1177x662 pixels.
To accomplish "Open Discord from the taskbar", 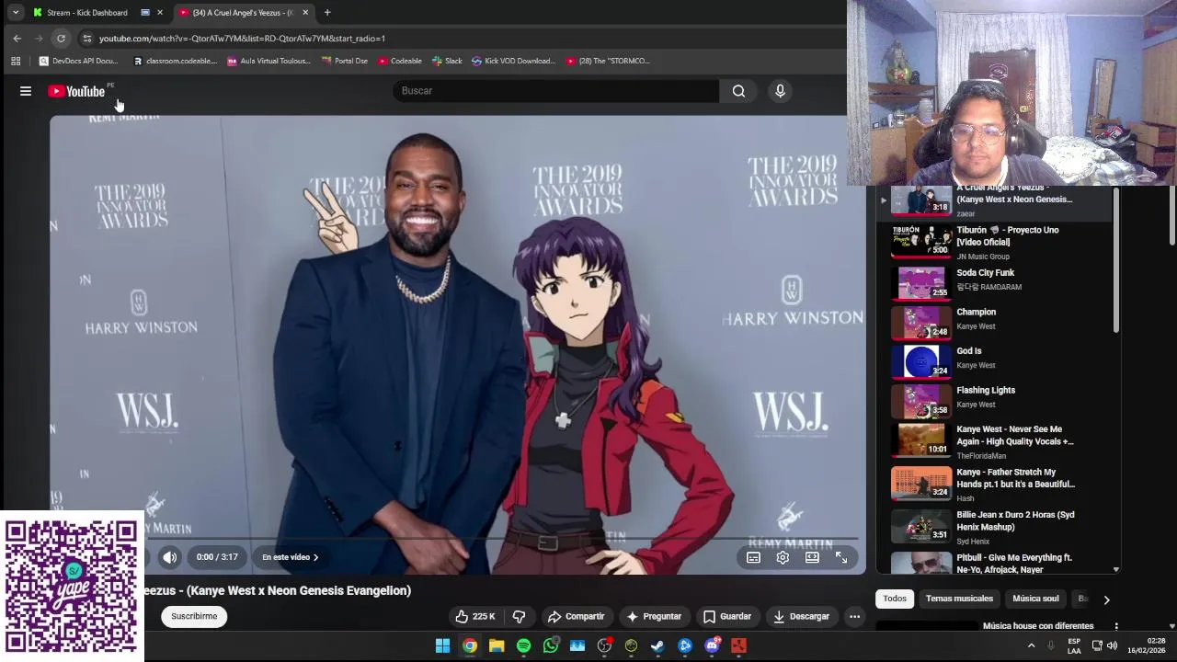I will point(712,646).
